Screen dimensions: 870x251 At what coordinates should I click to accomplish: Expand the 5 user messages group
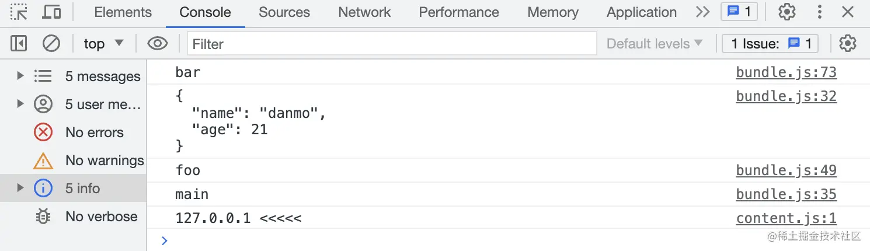pos(20,104)
